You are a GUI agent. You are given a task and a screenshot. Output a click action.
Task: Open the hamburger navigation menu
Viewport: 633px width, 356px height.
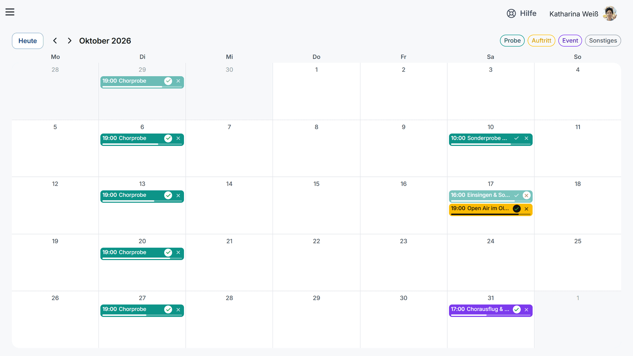(10, 12)
